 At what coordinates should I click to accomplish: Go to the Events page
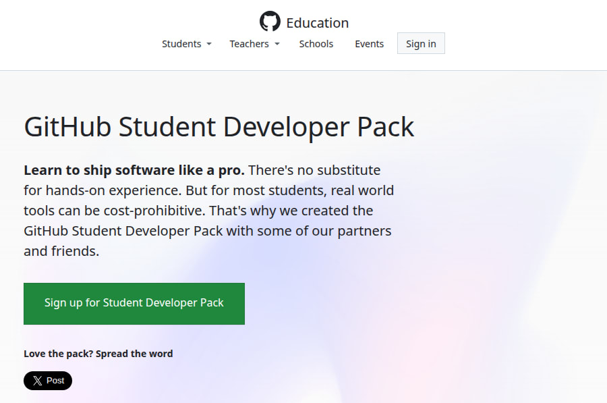[369, 44]
